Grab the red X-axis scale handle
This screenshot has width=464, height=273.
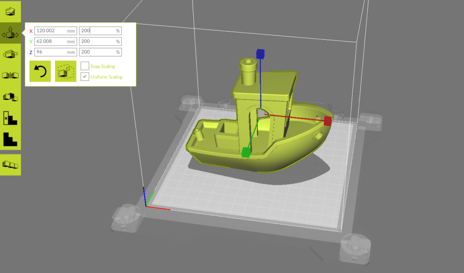coord(328,121)
